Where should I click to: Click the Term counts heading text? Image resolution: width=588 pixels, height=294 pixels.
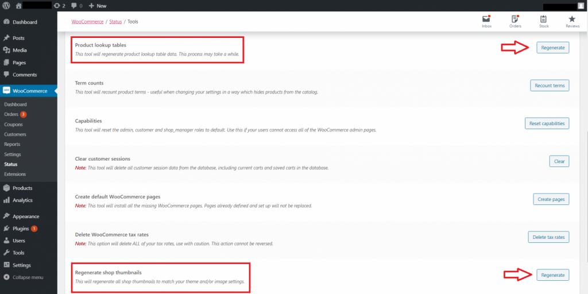tap(89, 83)
